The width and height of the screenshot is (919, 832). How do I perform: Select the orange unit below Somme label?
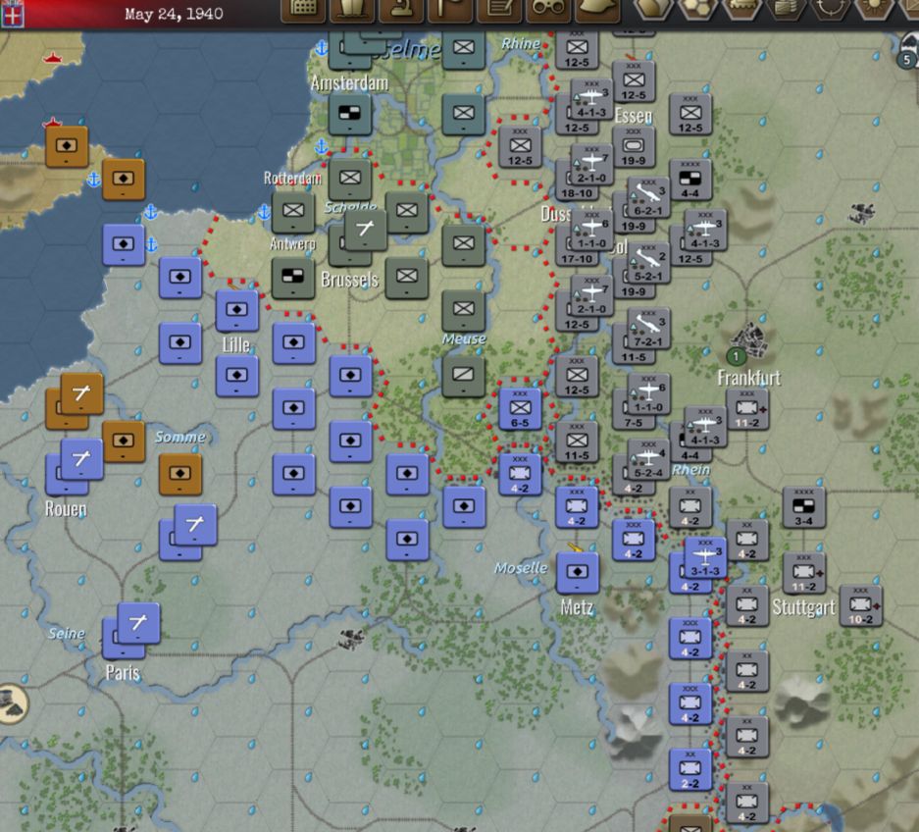coord(180,474)
